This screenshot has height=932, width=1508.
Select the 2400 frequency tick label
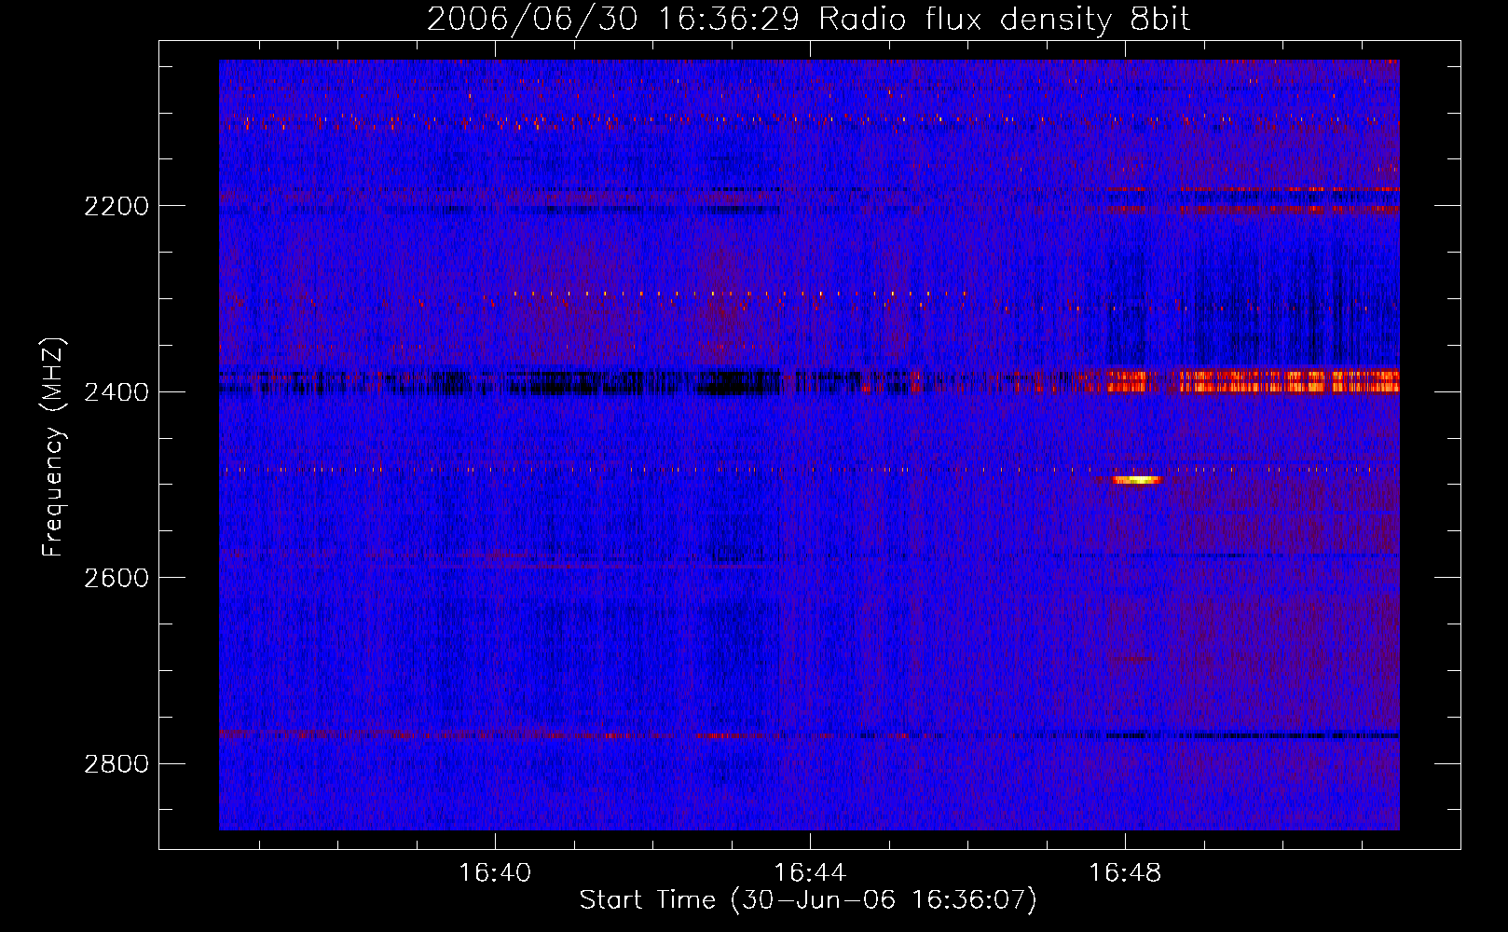(x=117, y=392)
